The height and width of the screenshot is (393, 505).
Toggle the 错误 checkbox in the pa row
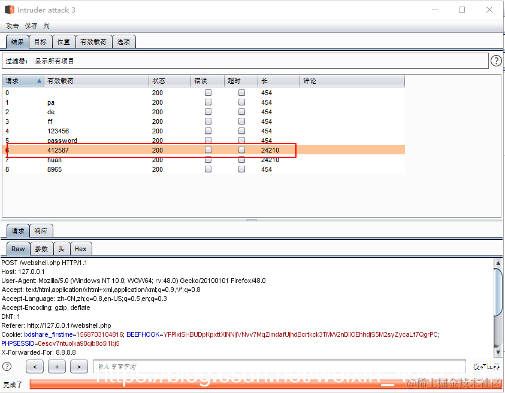tap(208, 102)
